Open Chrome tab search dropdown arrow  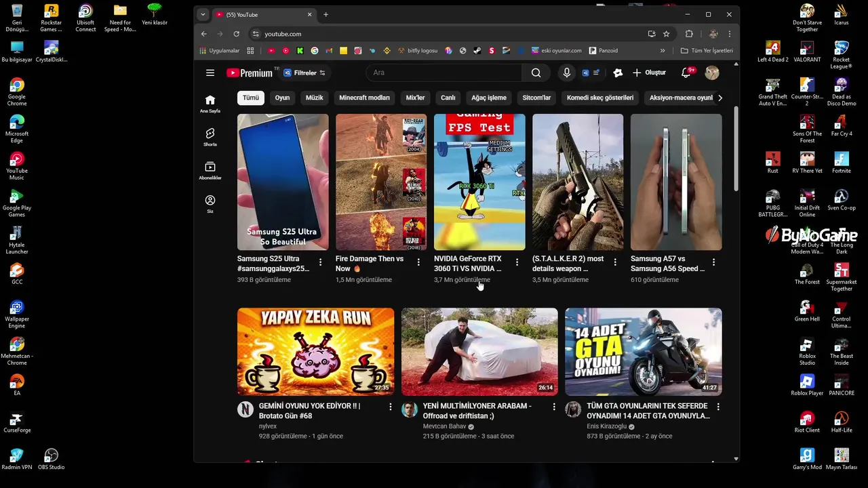pos(203,14)
